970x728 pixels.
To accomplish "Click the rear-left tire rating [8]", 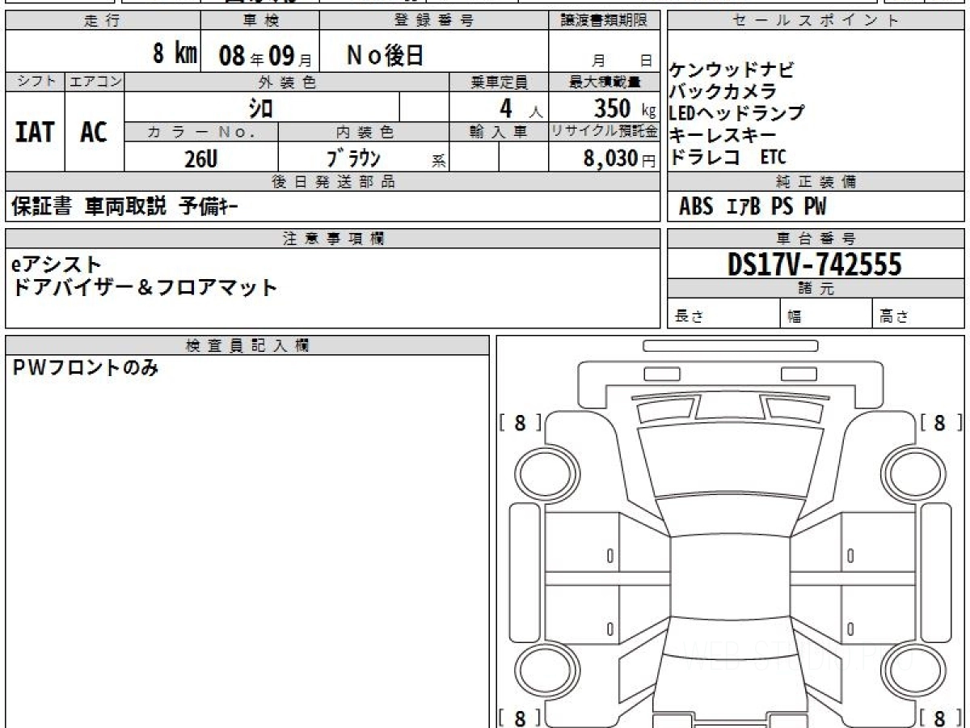I will 520,717.
